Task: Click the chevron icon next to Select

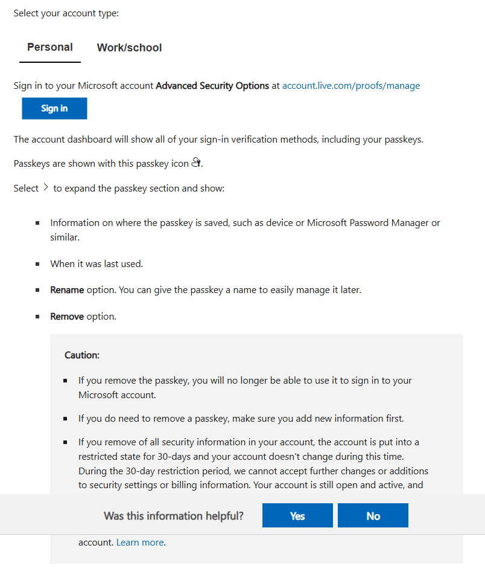Action: (x=46, y=187)
